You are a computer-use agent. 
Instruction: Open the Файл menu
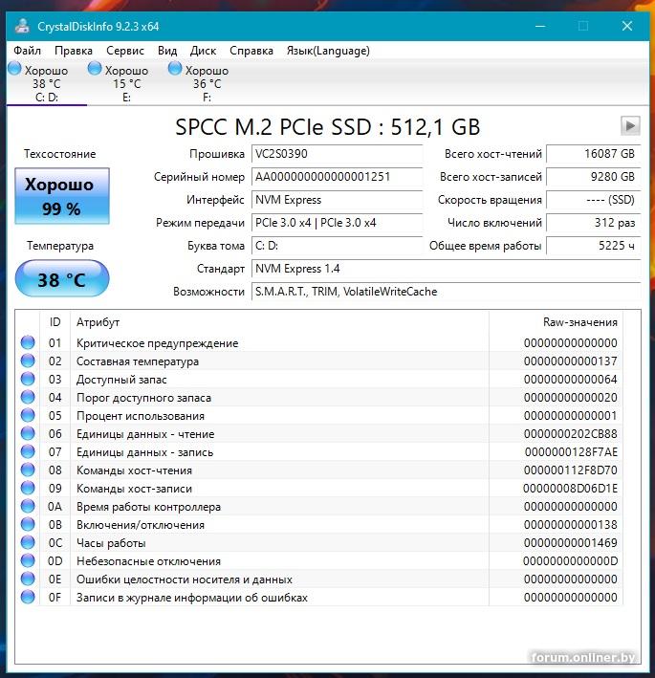(x=28, y=51)
